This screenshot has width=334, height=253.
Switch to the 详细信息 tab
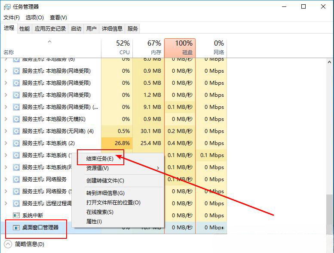click(x=112, y=28)
